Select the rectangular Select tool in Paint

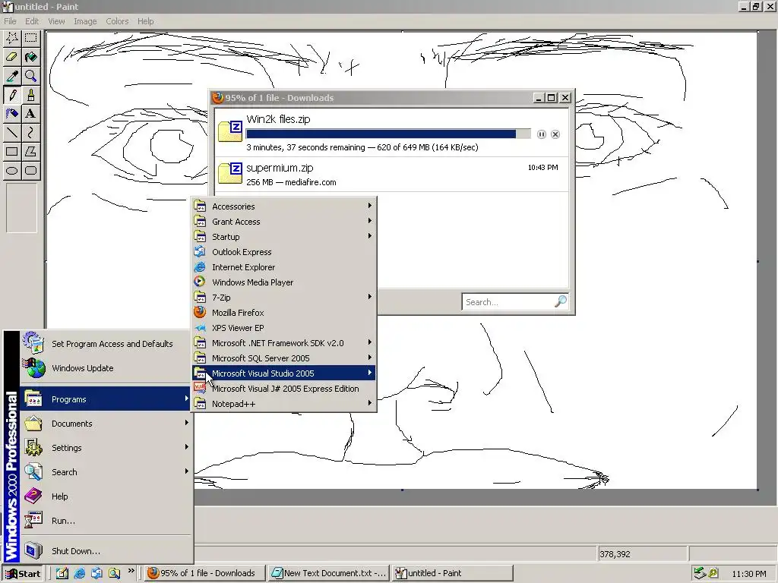click(x=30, y=38)
